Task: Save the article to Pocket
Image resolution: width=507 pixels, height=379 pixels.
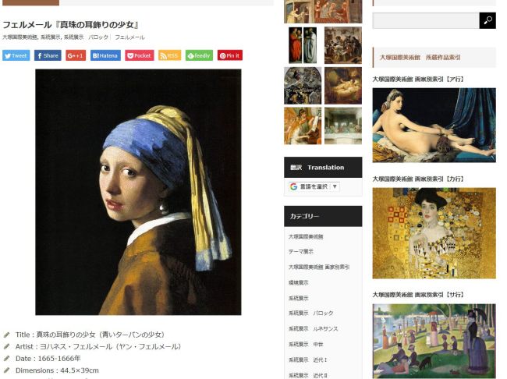Action: pos(140,55)
